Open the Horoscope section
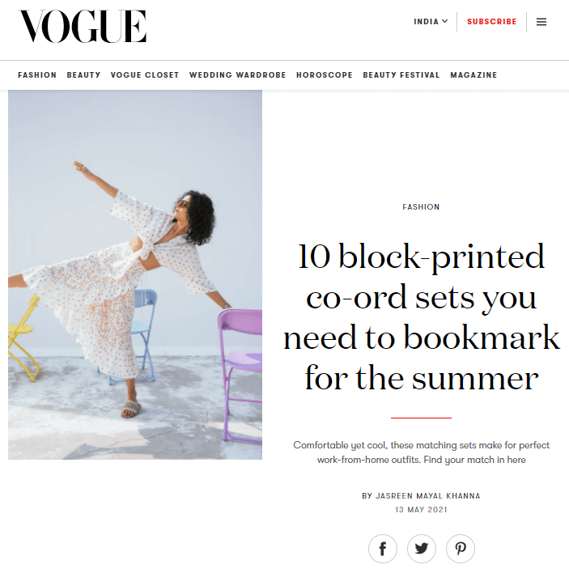 tap(325, 75)
